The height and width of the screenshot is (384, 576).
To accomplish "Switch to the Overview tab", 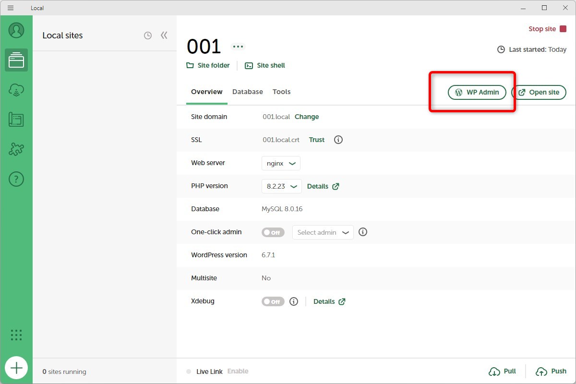I will tap(207, 92).
